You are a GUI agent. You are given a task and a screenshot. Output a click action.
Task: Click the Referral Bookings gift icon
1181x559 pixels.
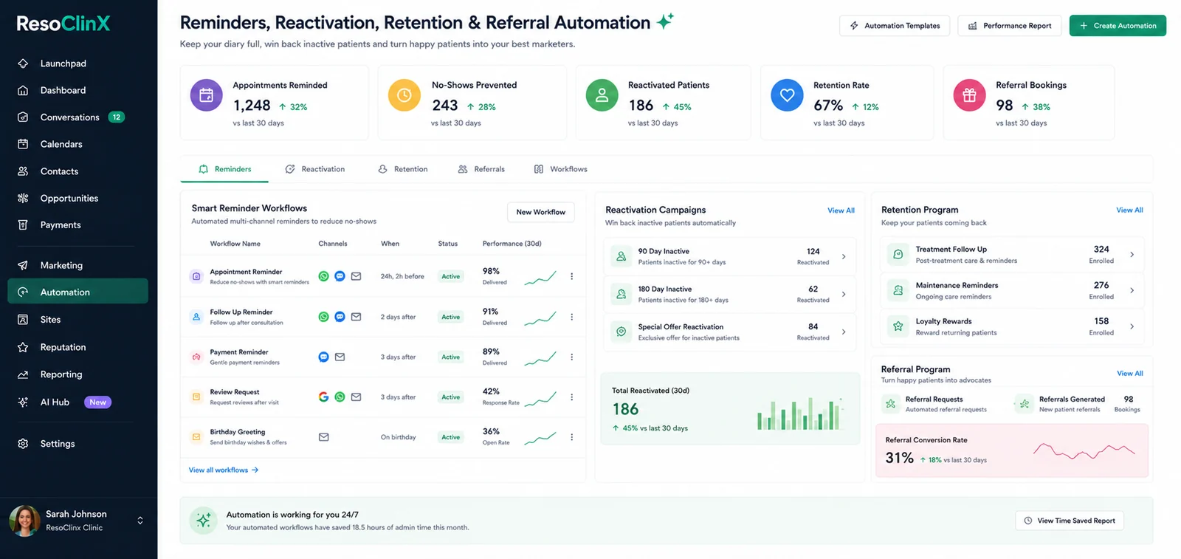pyautogui.click(x=970, y=95)
